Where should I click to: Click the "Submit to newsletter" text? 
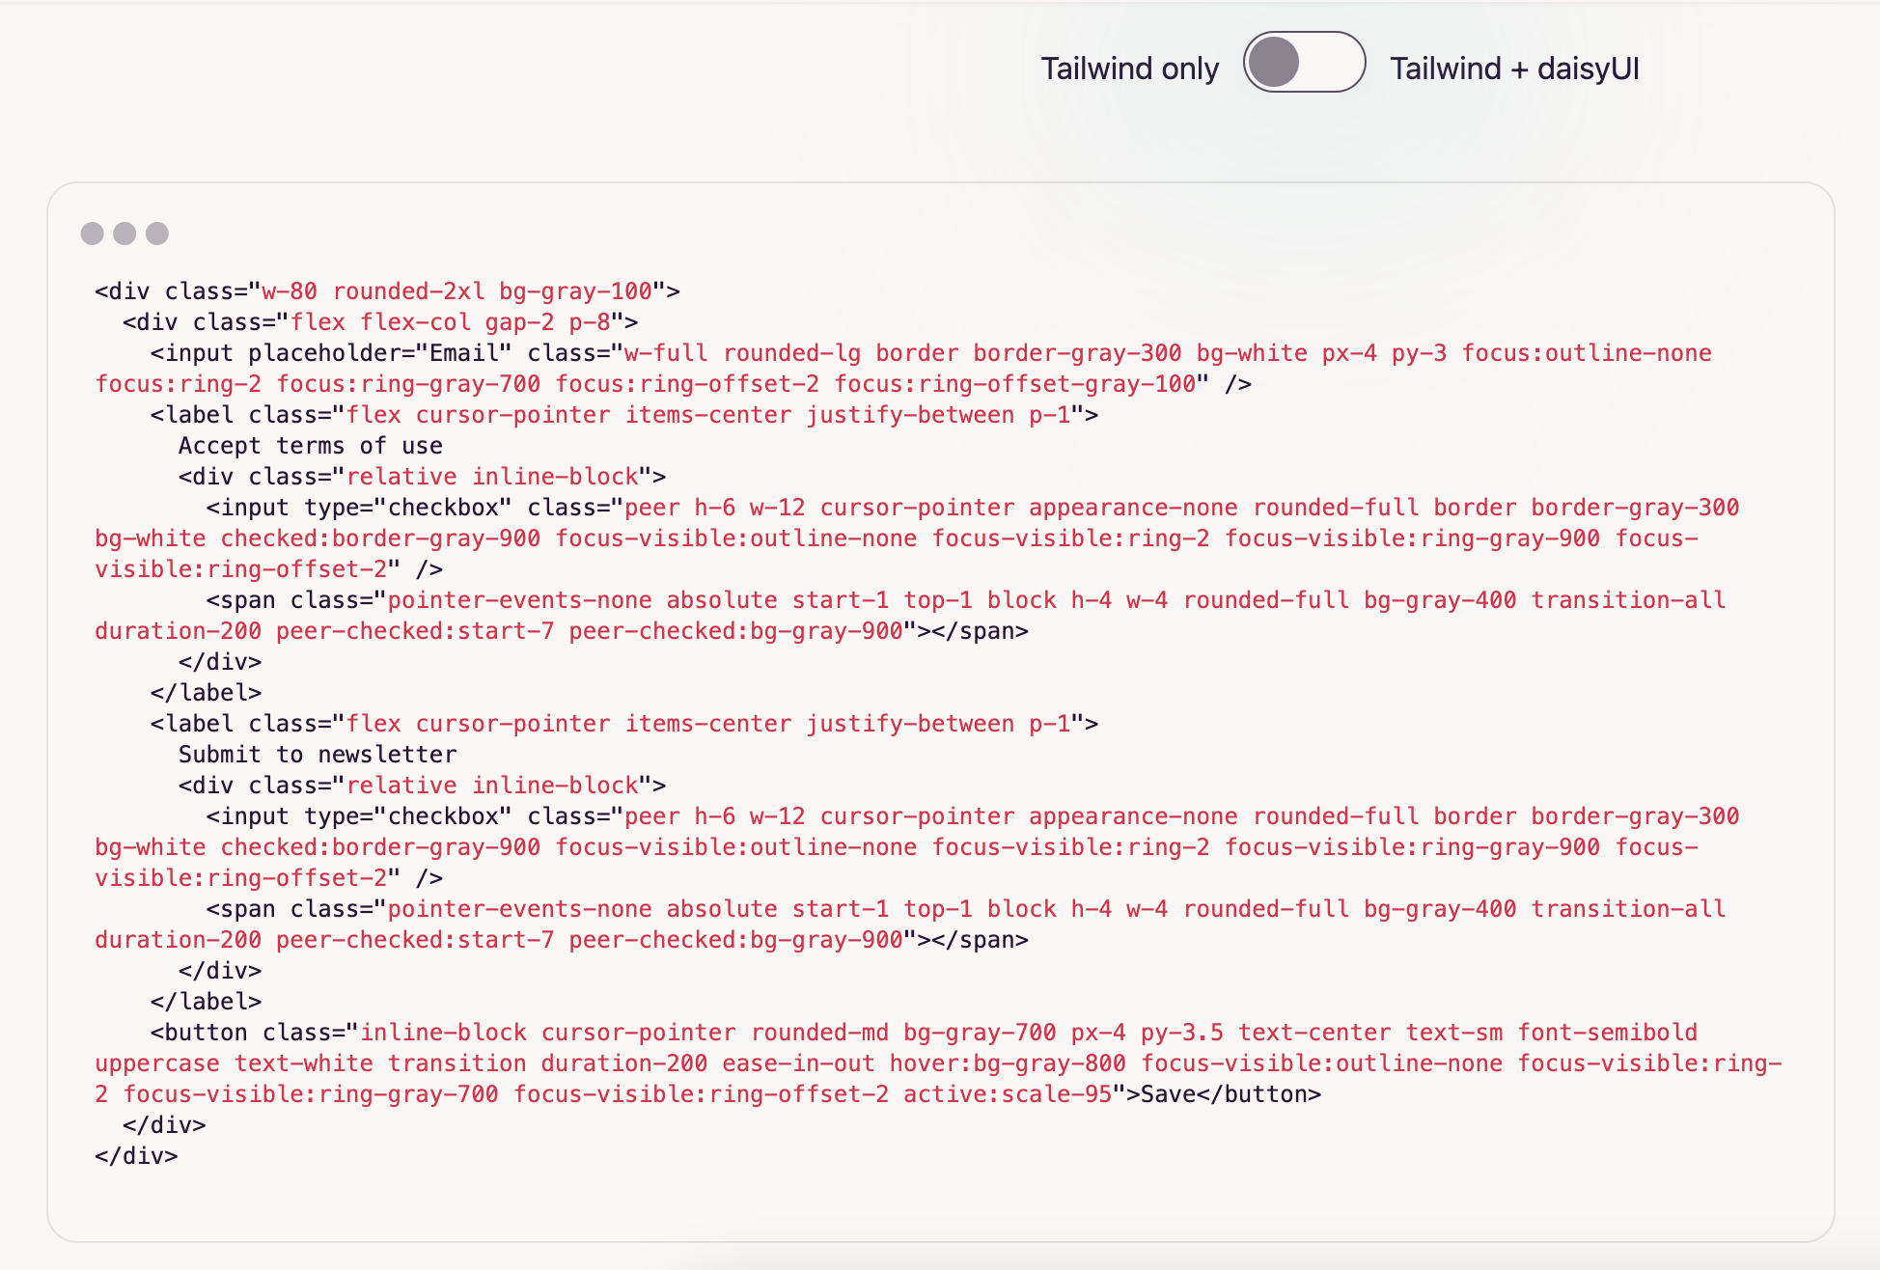[x=317, y=754]
